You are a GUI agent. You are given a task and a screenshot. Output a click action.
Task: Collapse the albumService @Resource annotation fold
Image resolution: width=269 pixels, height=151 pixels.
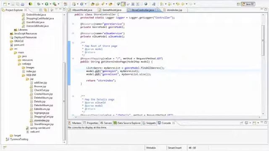pos(73,34)
